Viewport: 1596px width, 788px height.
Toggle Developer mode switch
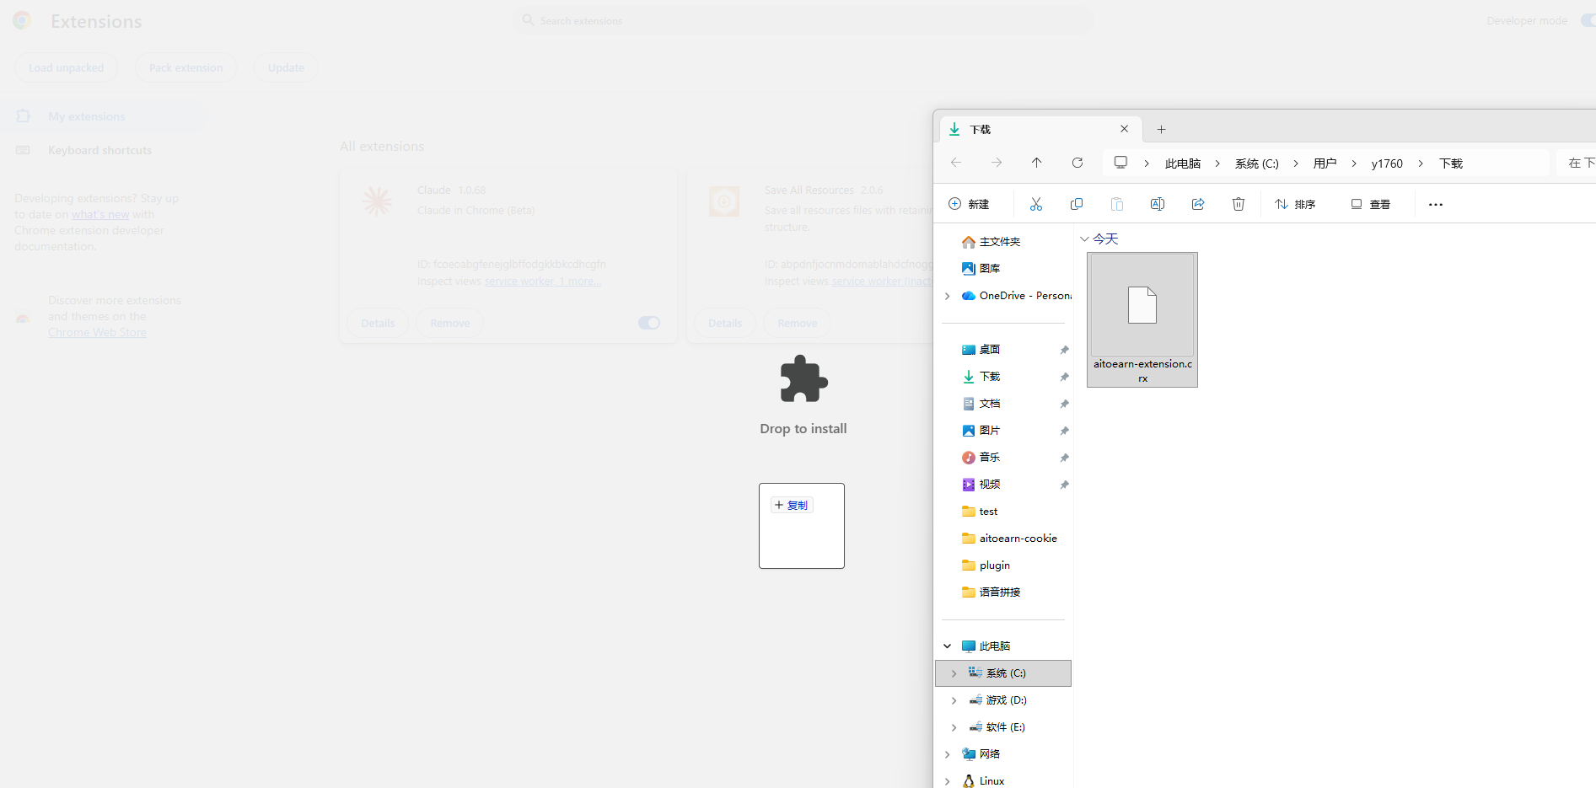(x=1587, y=20)
